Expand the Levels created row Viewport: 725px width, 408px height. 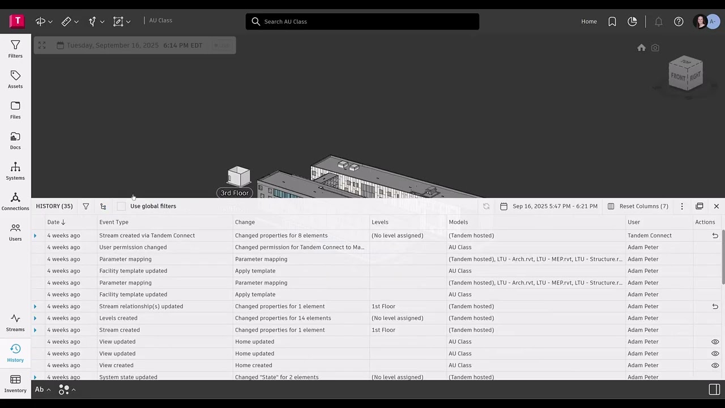coord(35,318)
